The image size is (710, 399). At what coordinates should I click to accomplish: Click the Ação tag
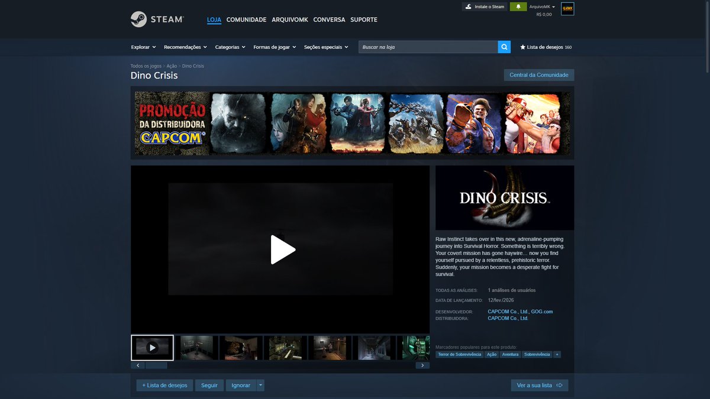click(x=492, y=354)
